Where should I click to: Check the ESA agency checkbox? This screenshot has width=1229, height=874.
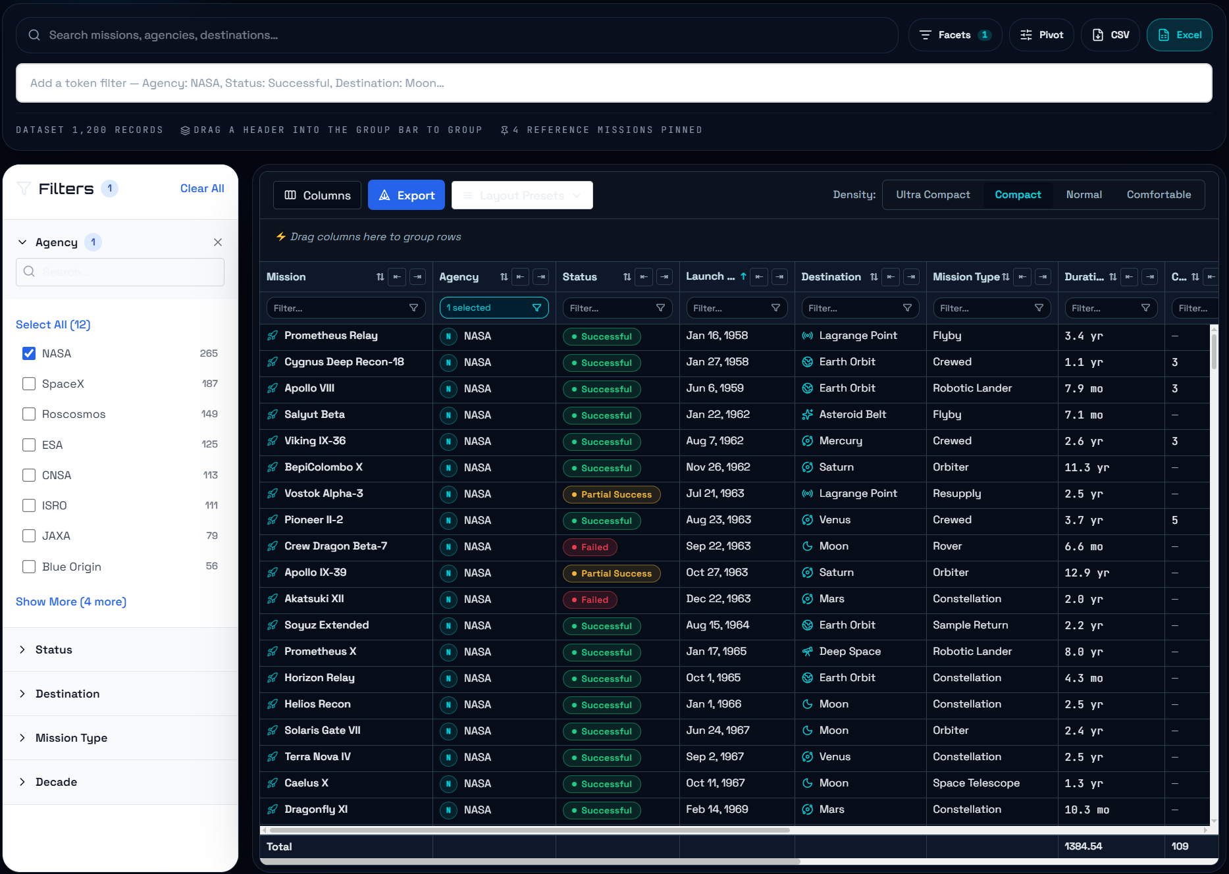(x=29, y=445)
